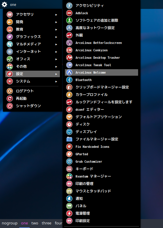Click the ArcoLinux Betterlockscreen icon
163x228 pixels.
(69, 43)
